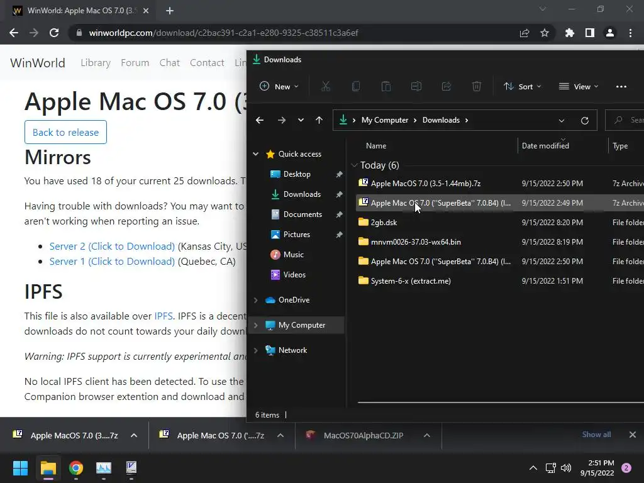Open Chat in WinWorld navigation
This screenshot has height=483, width=644.
click(170, 63)
